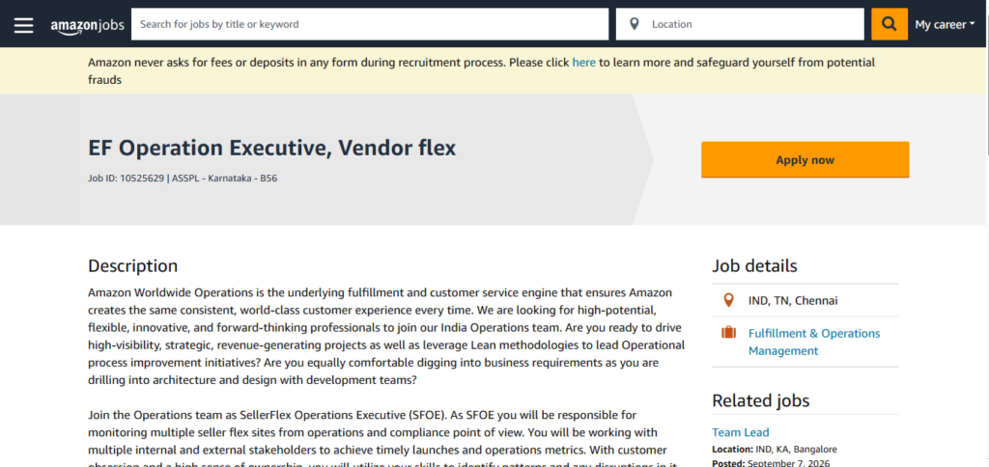Click the job title EF Operation Executive, Vendor flex
The width and height of the screenshot is (989, 467).
(271, 148)
